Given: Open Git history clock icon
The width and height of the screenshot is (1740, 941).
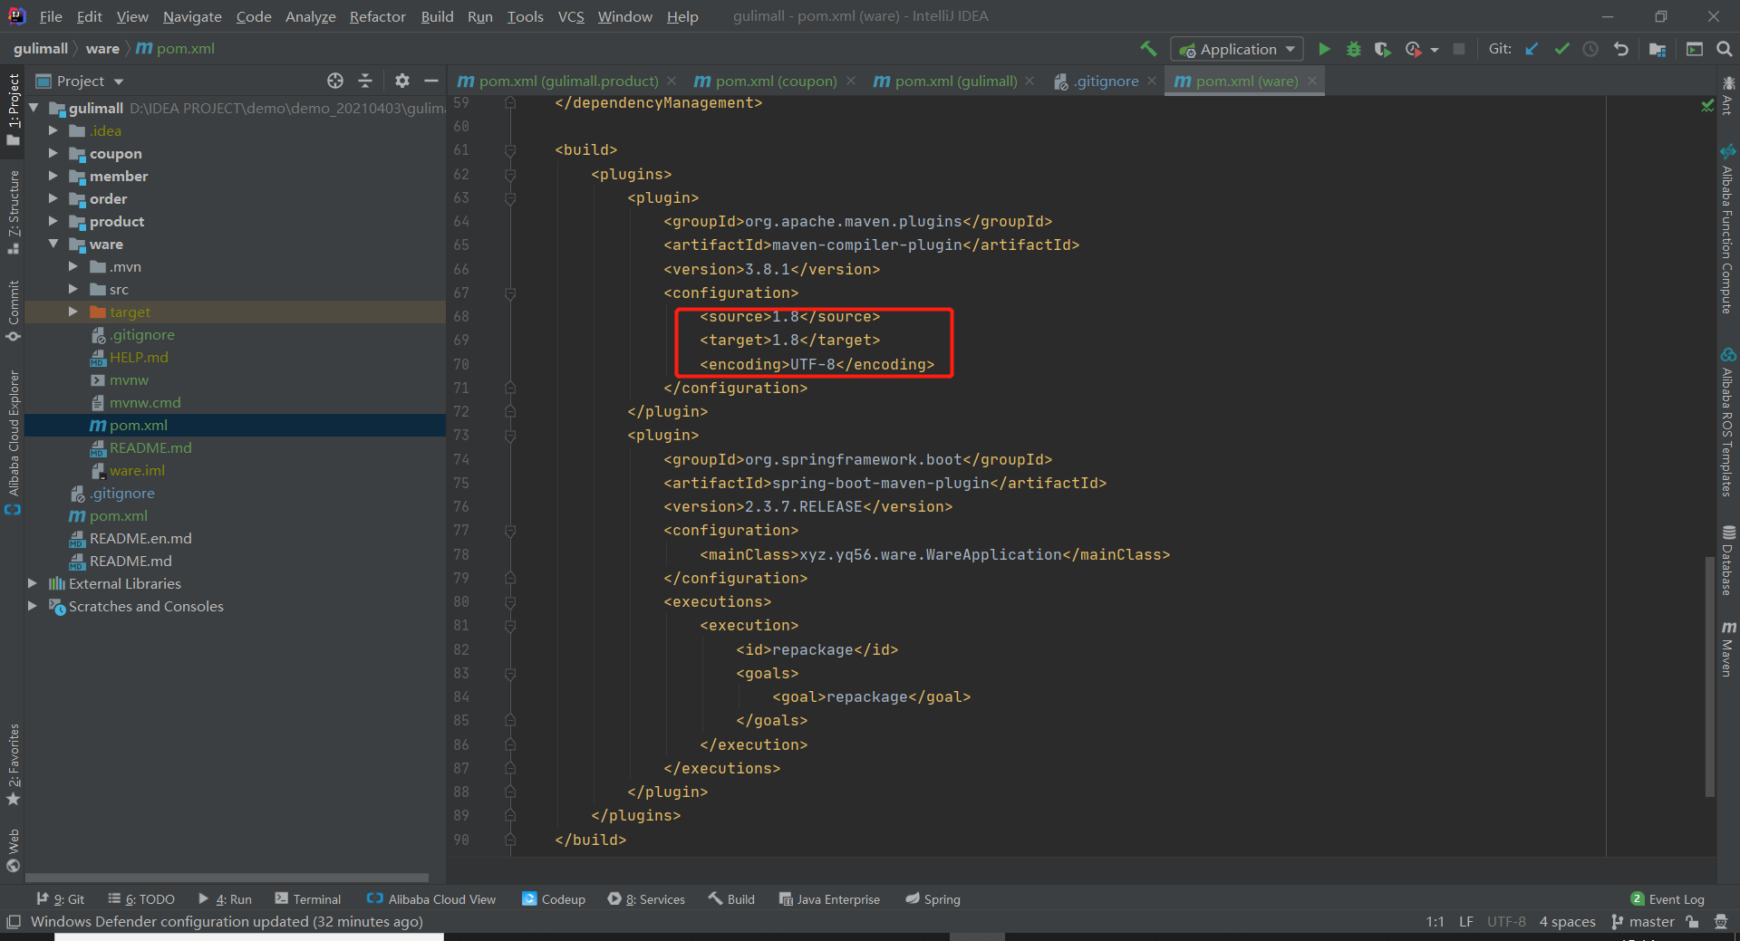Looking at the screenshot, I should (x=1590, y=49).
